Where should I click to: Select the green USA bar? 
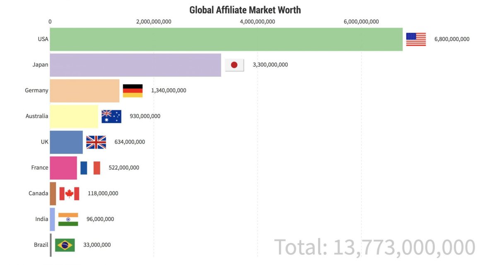tap(226, 39)
